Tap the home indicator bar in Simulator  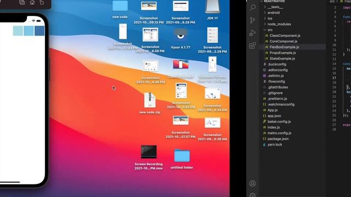[x=10, y=182]
